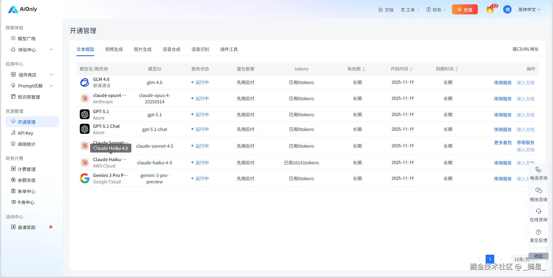Click the 余额充值 sidebar icon
553x278 pixels.
13,180
